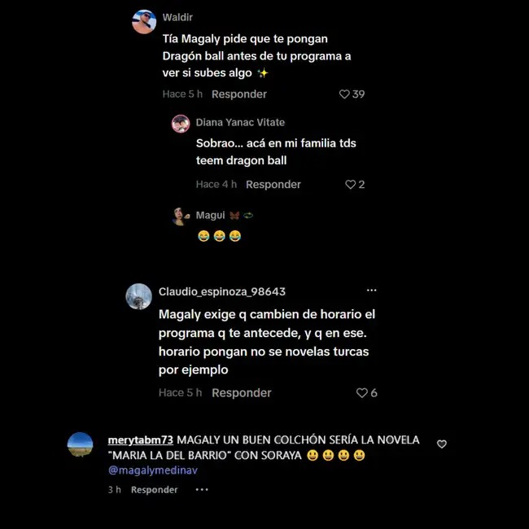The image size is (529, 529).
Task: Like Waldir's comment with the heart icon
Action: click(344, 94)
